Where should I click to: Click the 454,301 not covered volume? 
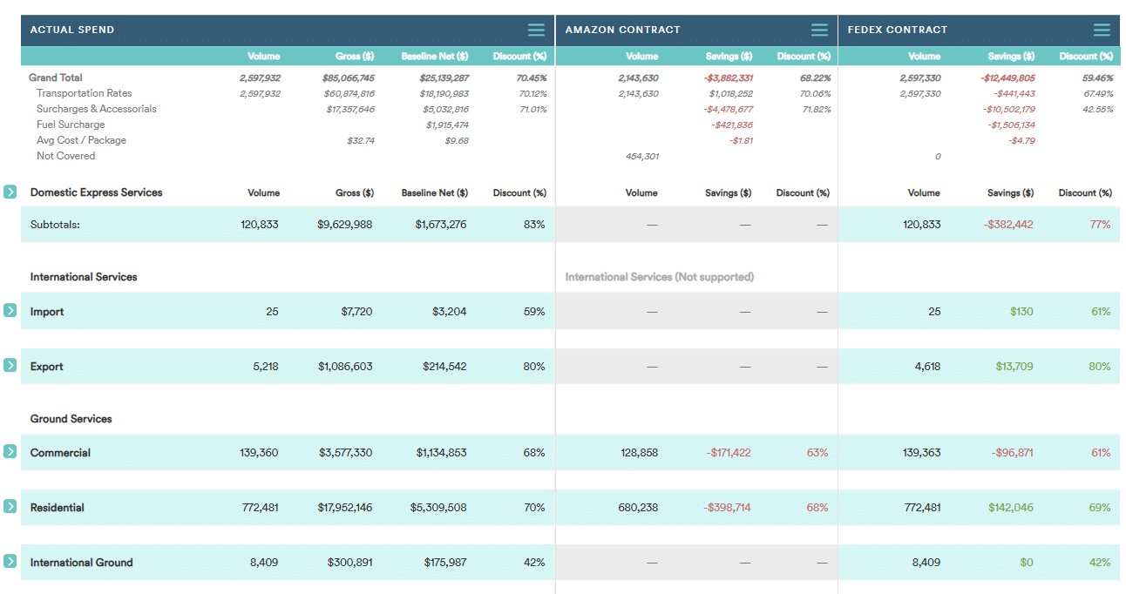point(641,156)
